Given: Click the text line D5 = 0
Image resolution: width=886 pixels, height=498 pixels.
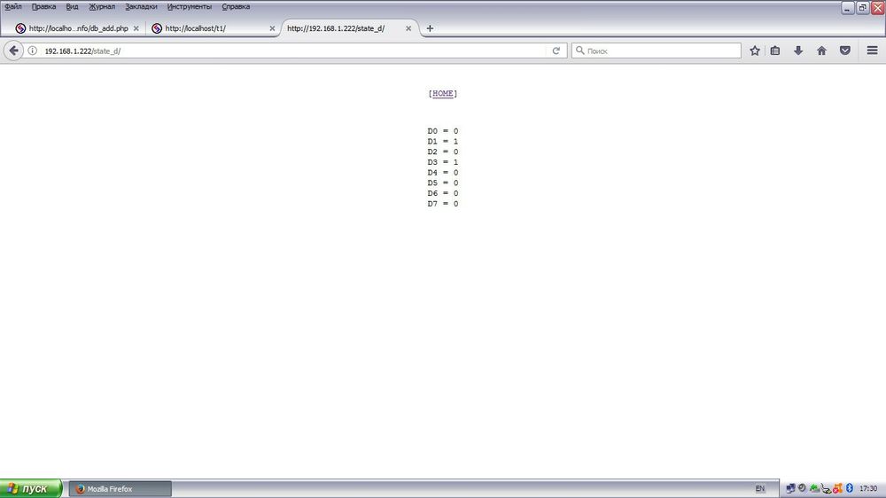Looking at the screenshot, I should 443,183.
